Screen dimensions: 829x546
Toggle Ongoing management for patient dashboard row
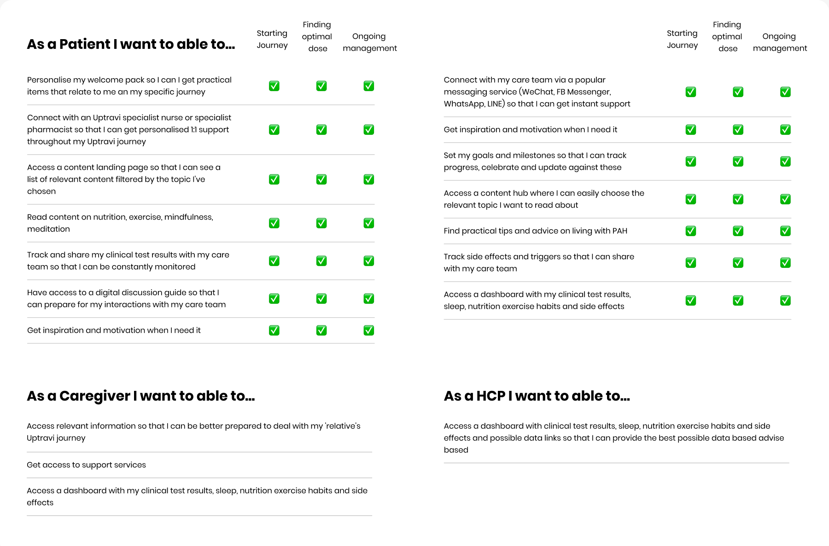[786, 301]
